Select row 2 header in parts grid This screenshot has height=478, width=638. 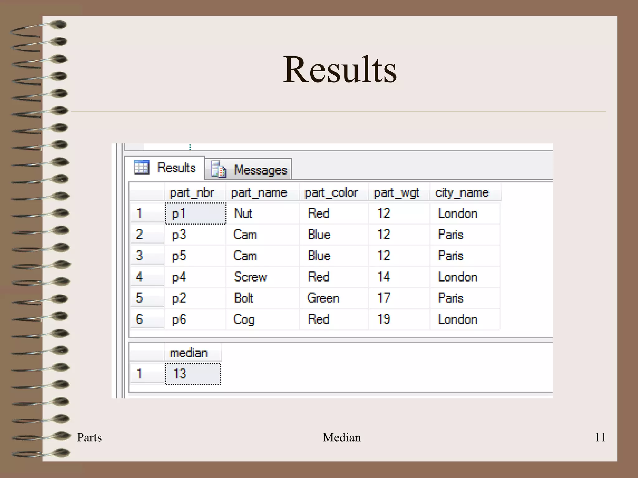pyautogui.click(x=146, y=234)
